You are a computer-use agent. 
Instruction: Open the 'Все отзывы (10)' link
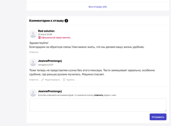click(x=98, y=7)
